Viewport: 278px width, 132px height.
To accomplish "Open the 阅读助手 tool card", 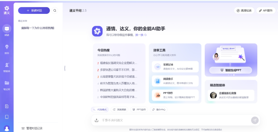I will click(x=175, y=81).
